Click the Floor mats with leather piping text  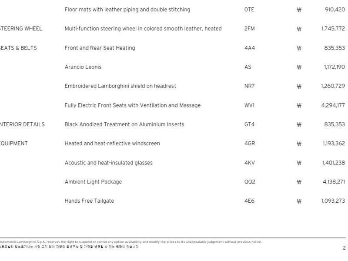(x=127, y=10)
